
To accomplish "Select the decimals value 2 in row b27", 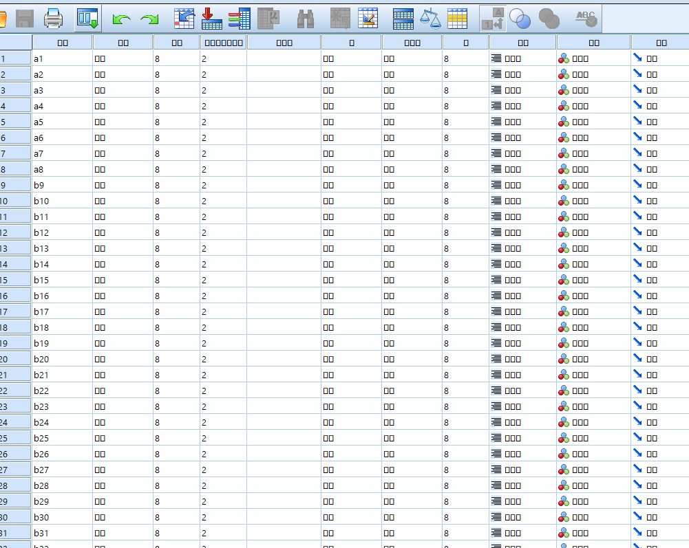I will [223, 470].
